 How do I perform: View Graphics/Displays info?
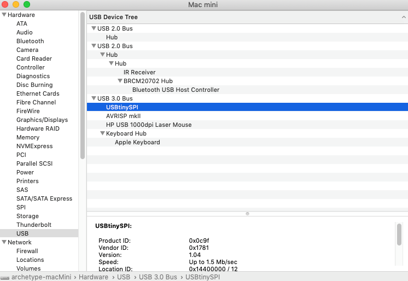(x=42, y=120)
